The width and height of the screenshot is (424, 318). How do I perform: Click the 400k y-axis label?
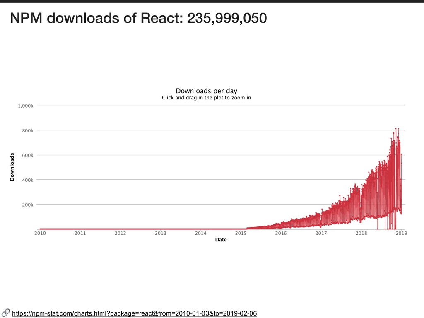click(x=28, y=180)
